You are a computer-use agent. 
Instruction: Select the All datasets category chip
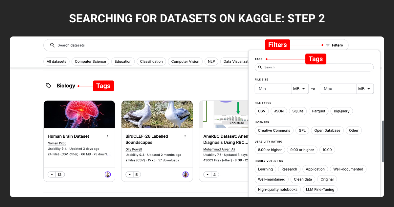[56, 61]
